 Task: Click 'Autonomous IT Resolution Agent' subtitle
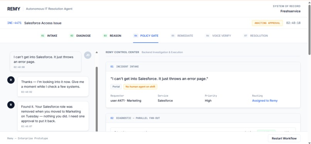coord(49,9)
